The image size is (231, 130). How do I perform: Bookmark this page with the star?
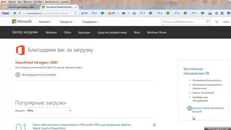pos(217,13)
